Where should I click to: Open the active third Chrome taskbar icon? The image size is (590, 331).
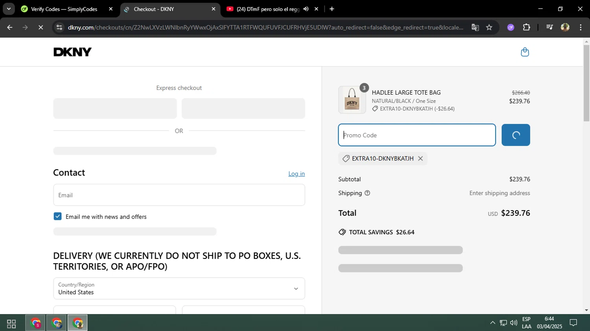click(x=77, y=323)
